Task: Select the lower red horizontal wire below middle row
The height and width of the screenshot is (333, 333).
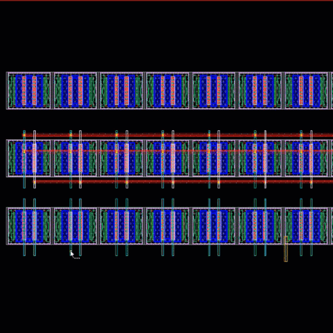Action: point(183,182)
